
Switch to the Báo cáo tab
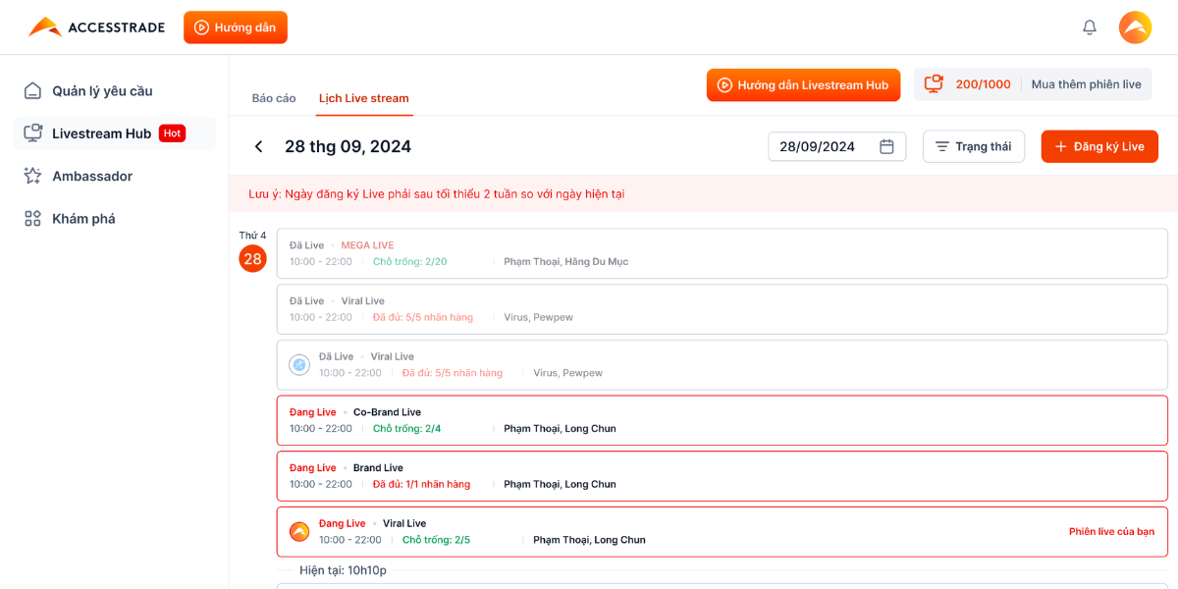pos(274,98)
